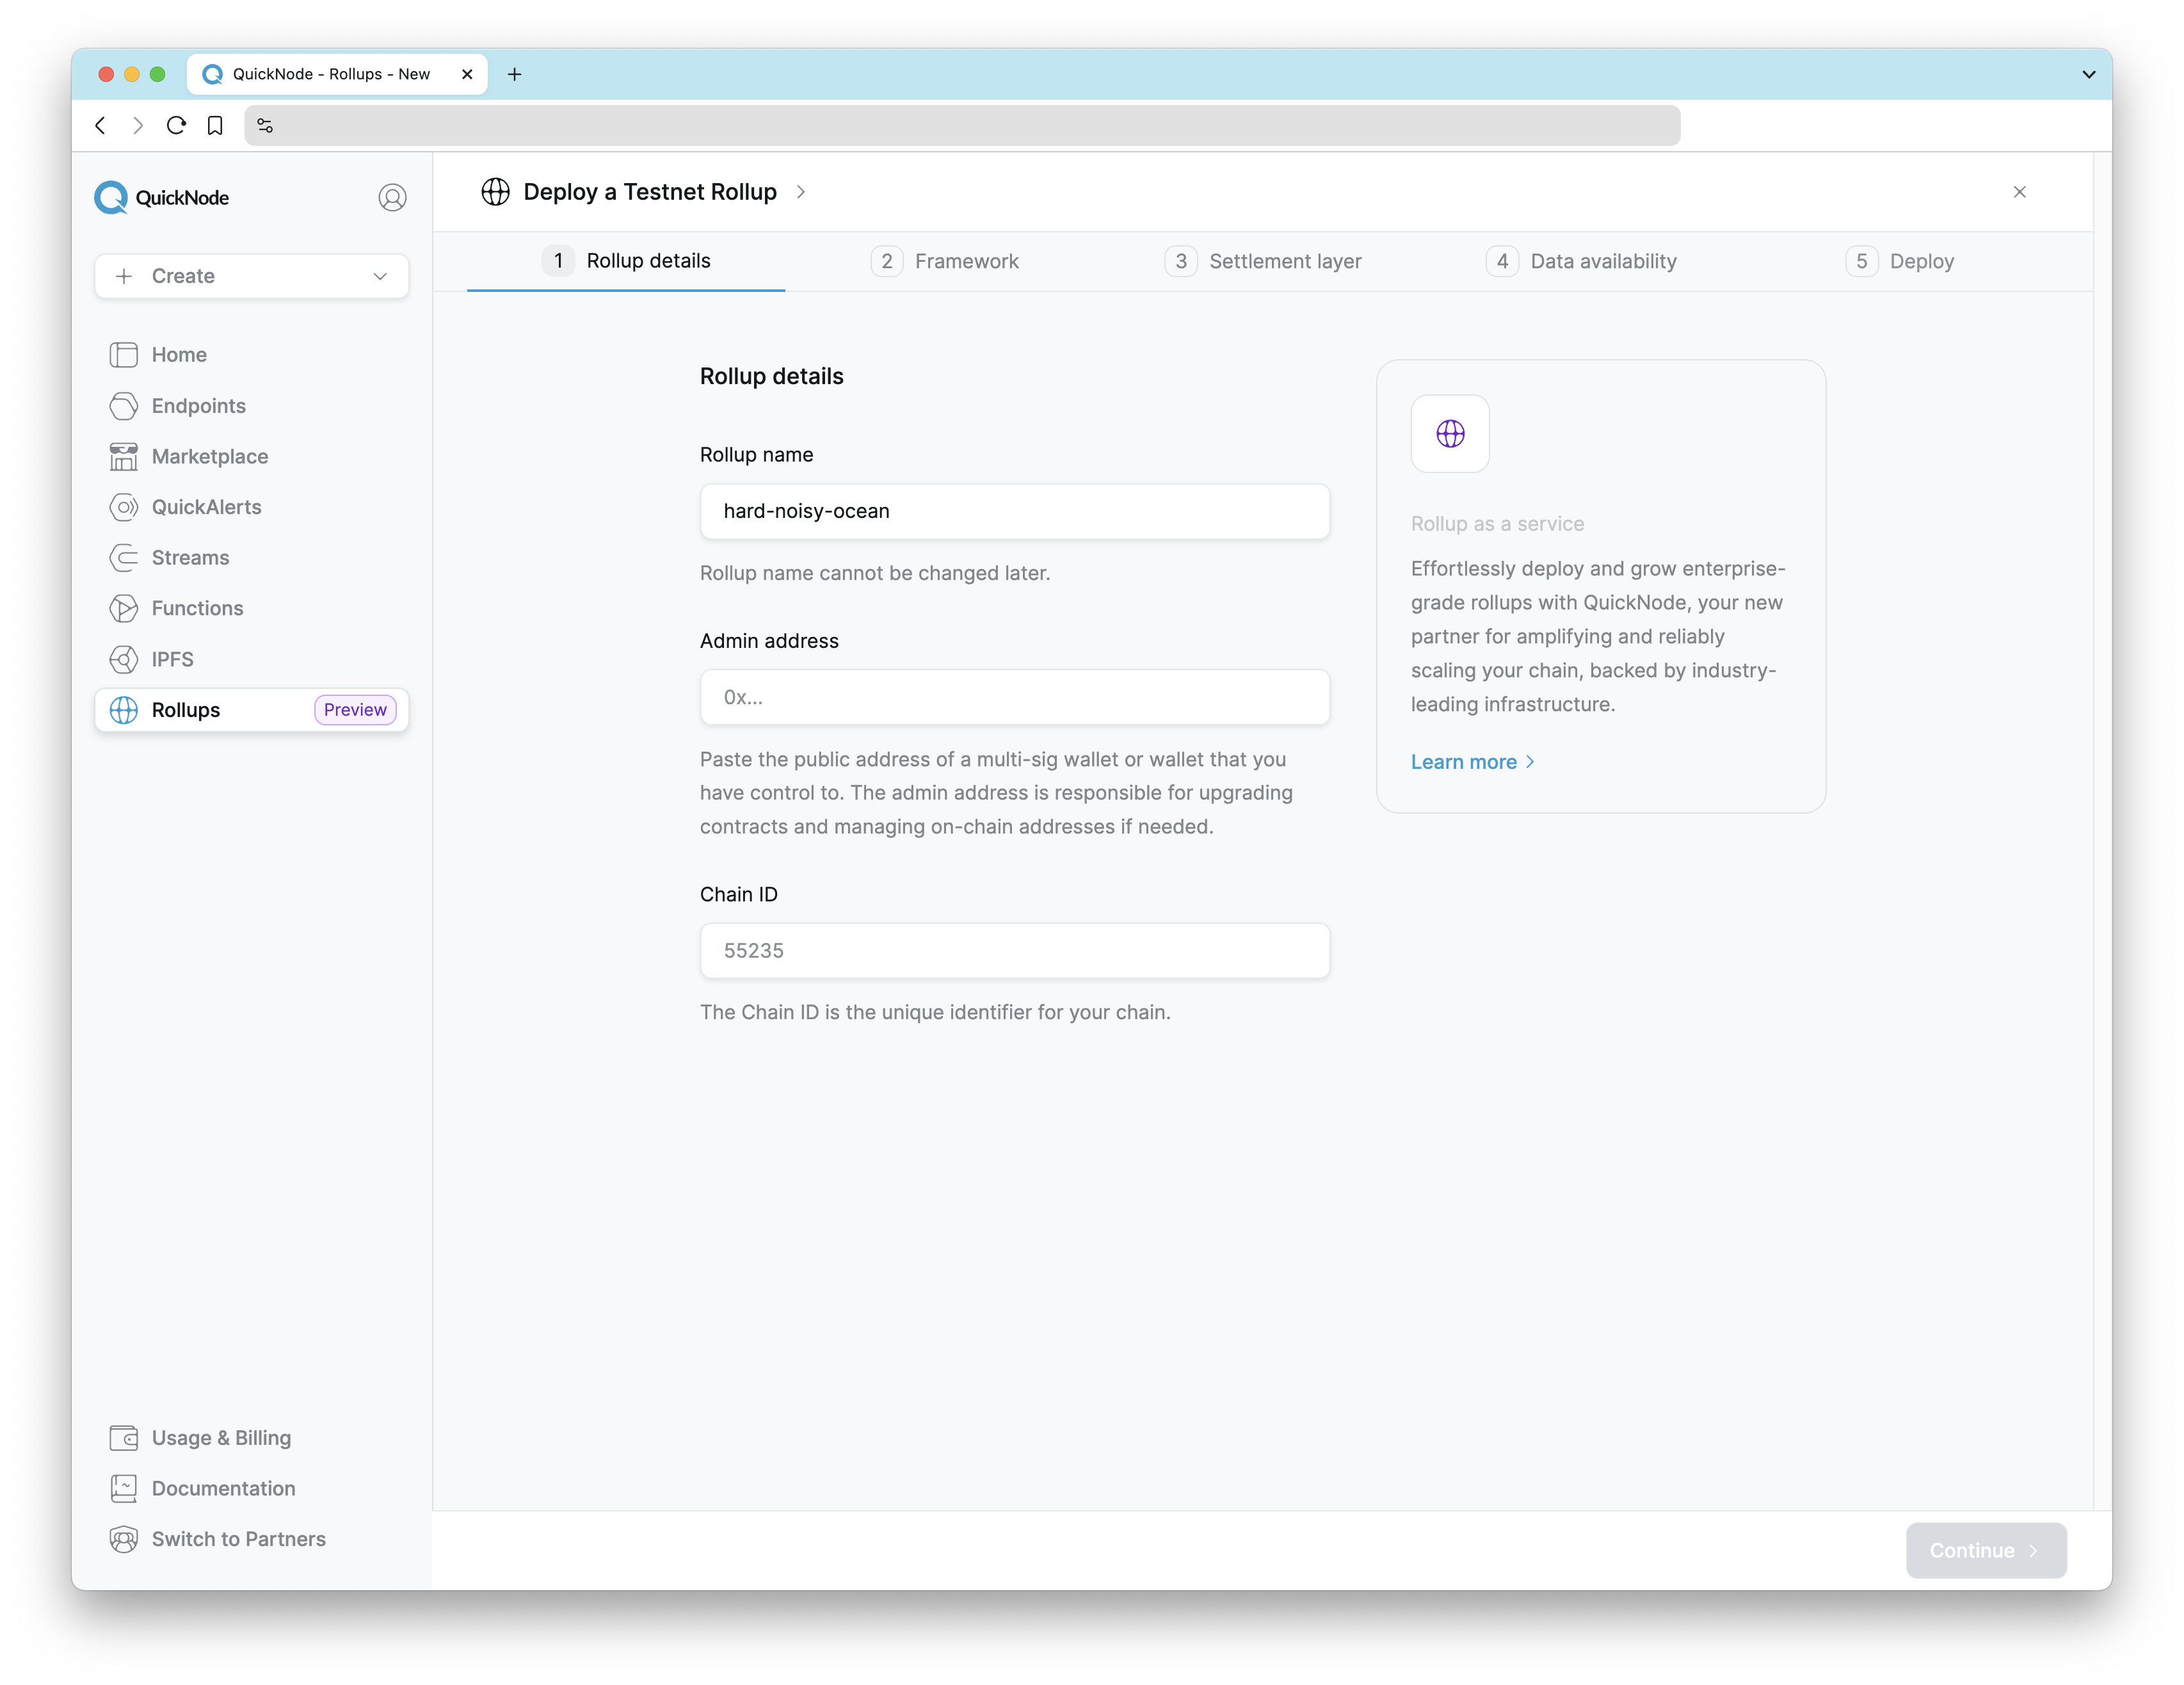Click the Marketplace storefront icon
The width and height of the screenshot is (2184, 1685).
(124, 457)
